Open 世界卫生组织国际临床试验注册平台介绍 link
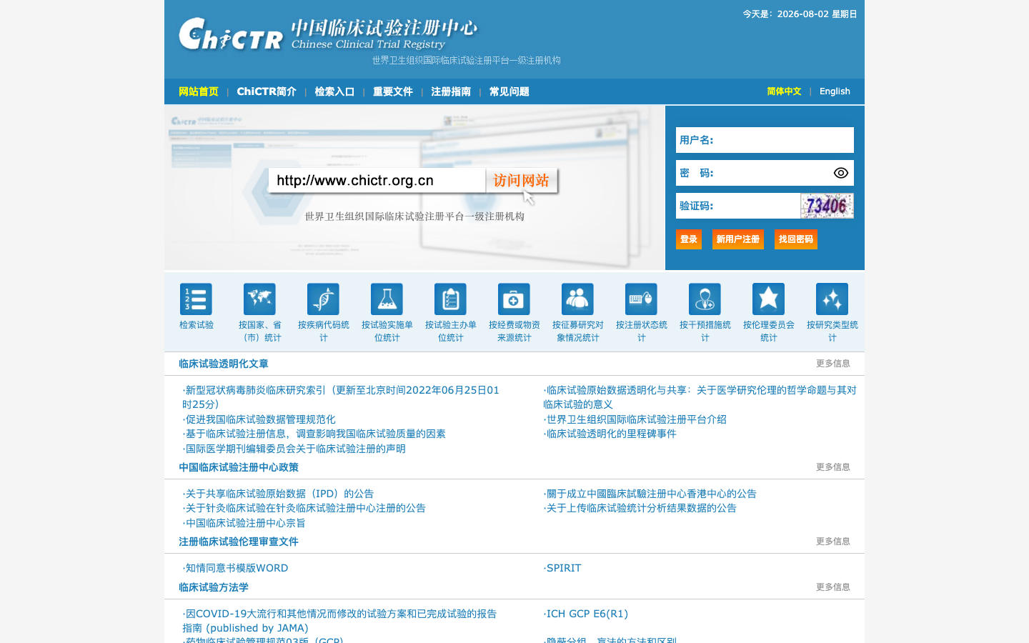The height and width of the screenshot is (643, 1029). point(635,419)
